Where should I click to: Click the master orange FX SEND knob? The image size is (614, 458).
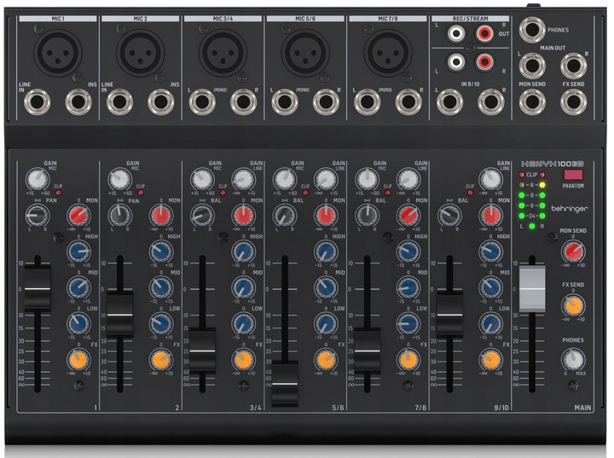(x=573, y=305)
